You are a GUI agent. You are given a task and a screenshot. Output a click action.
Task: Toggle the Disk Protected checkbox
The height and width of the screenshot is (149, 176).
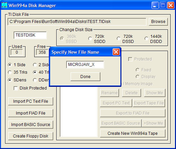click(16, 88)
